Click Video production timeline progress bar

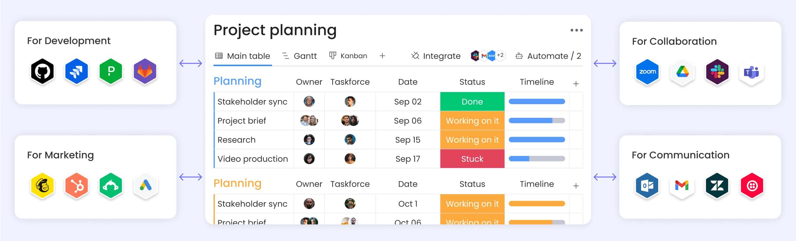(537, 159)
